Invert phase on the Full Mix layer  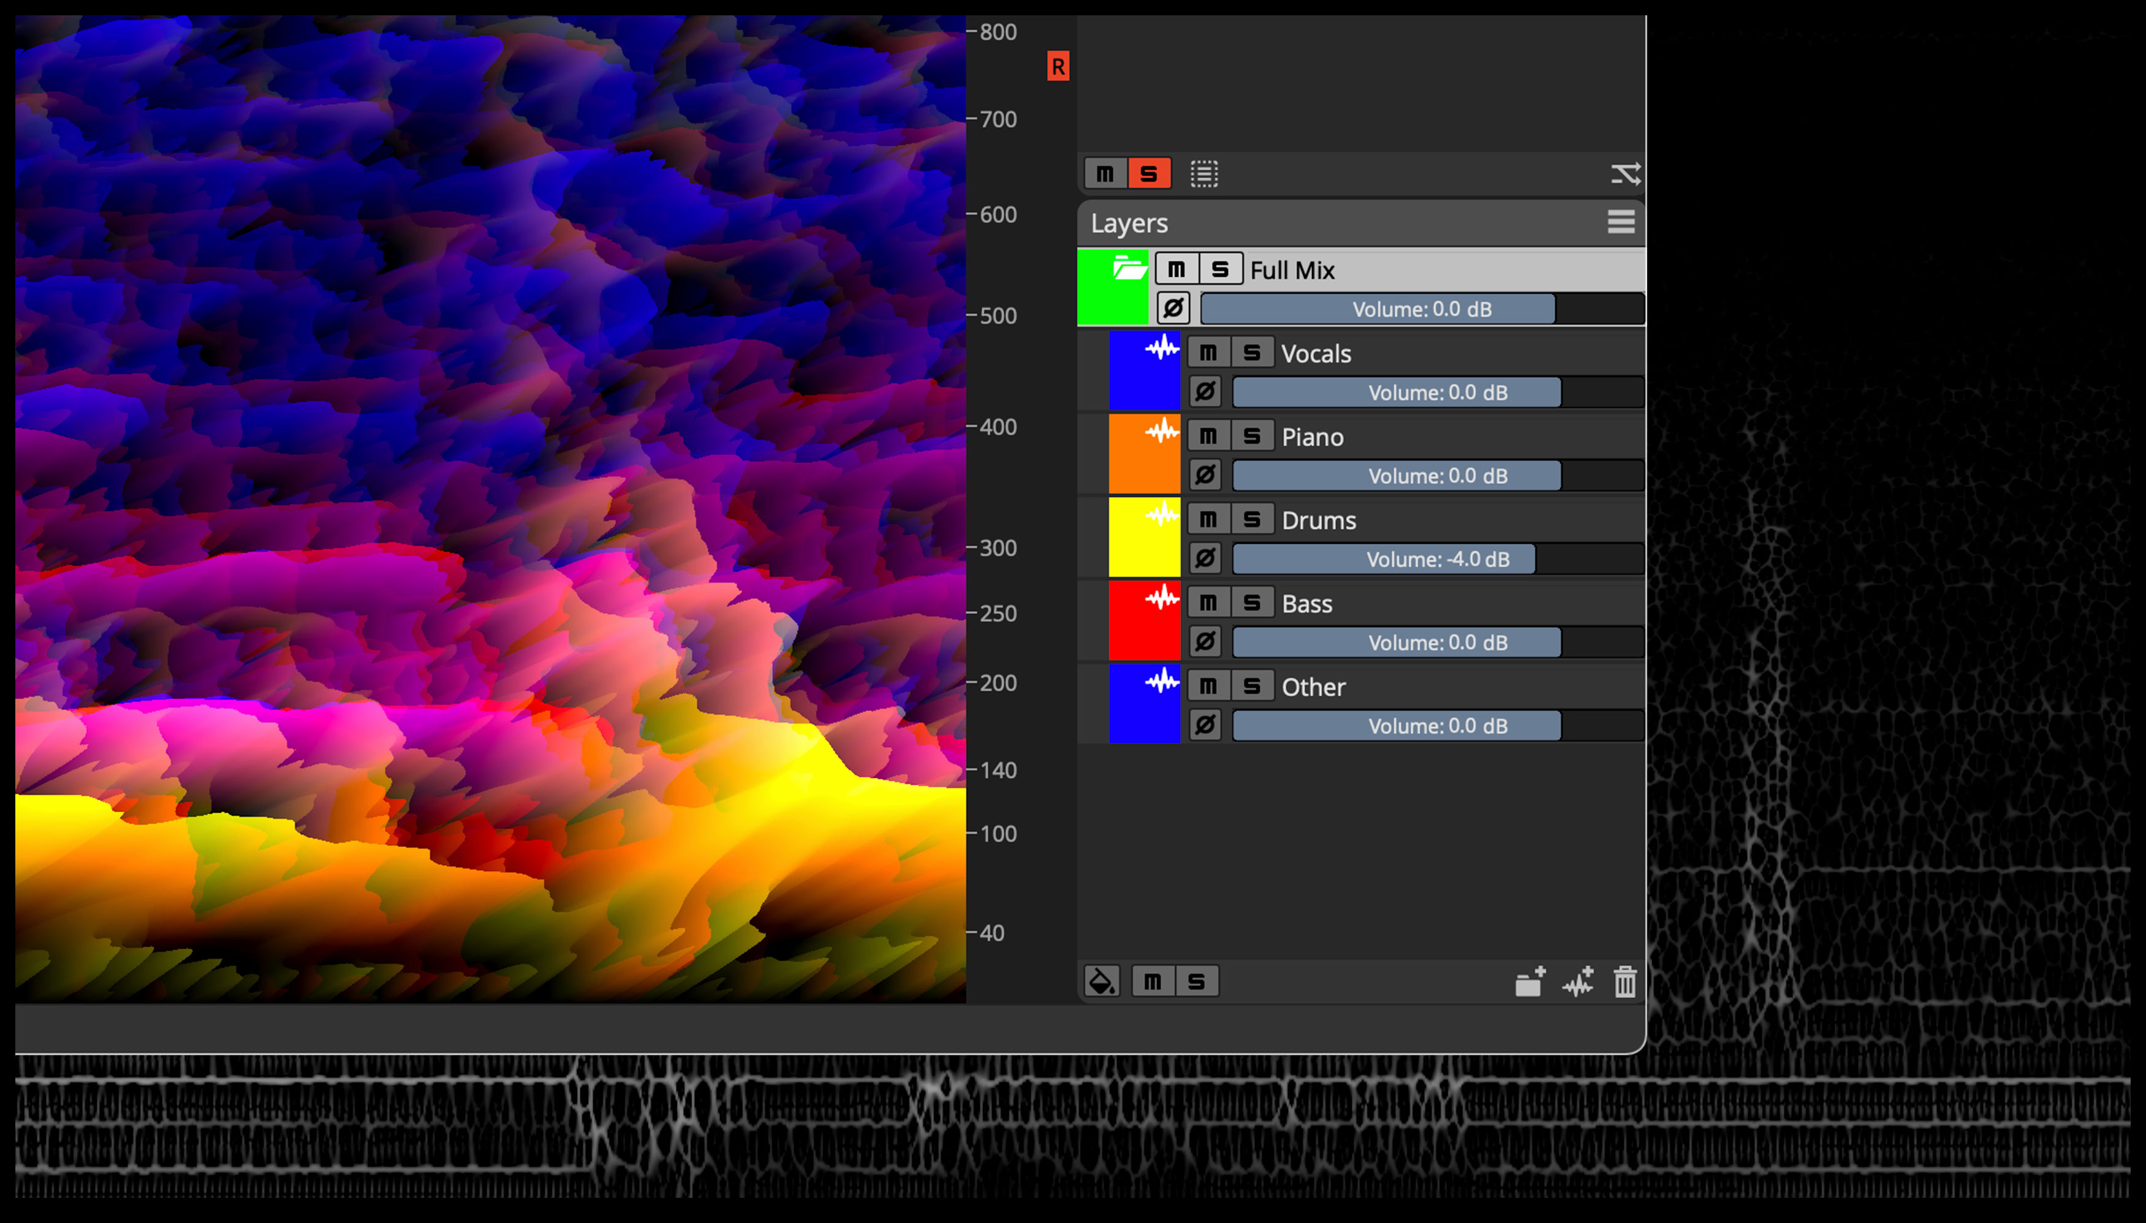coord(1173,308)
